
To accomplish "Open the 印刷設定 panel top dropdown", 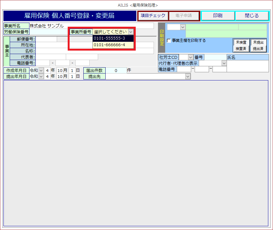I will click(x=183, y=27).
